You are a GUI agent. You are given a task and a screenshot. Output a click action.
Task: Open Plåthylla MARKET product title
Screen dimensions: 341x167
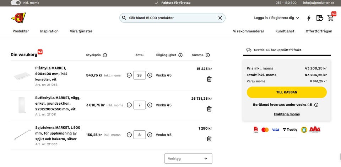click(51, 74)
